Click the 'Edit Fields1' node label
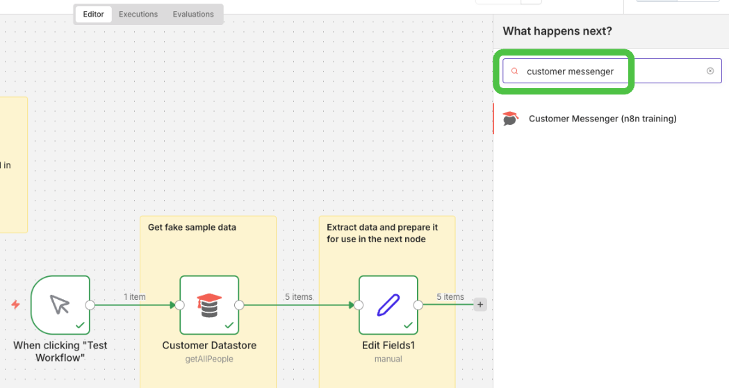The height and width of the screenshot is (388, 729). pyautogui.click(x=388, y=345)
